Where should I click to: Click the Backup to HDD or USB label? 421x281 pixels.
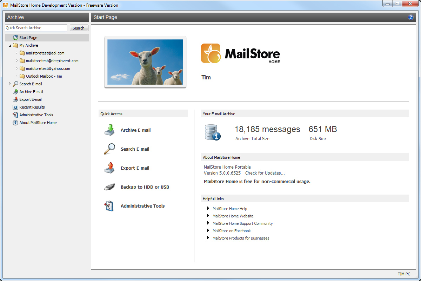click(145, 187)
